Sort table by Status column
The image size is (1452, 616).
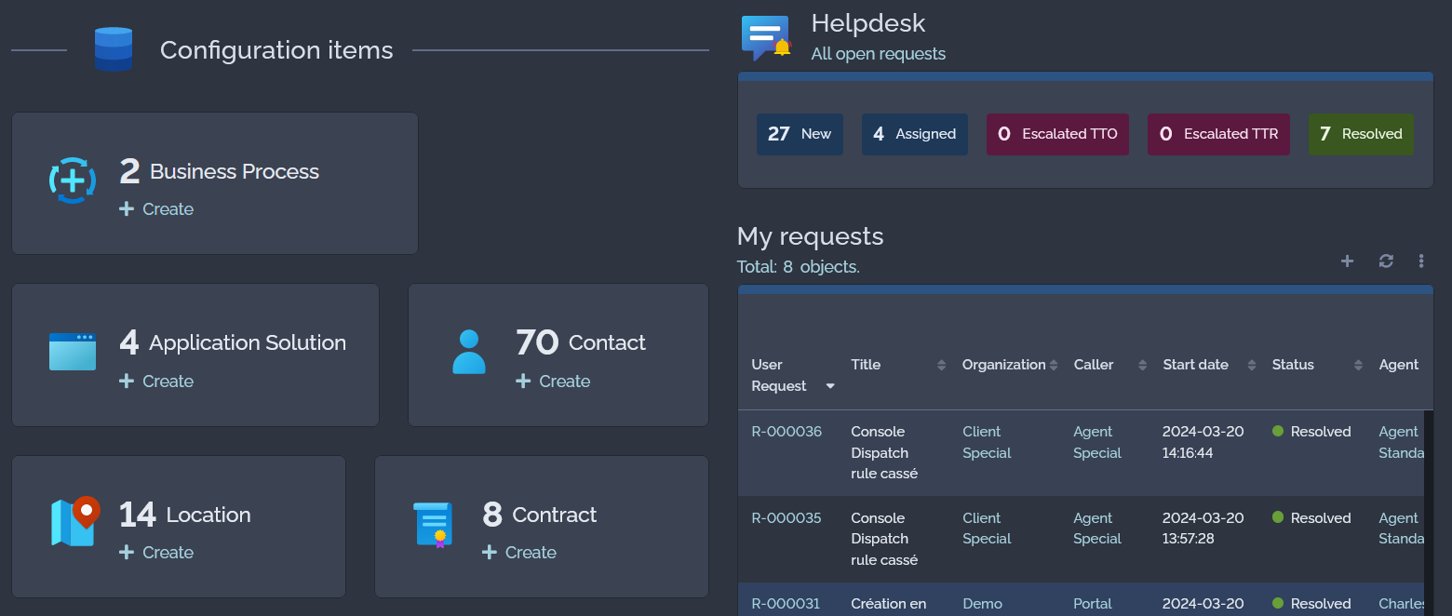[1358, 366]
